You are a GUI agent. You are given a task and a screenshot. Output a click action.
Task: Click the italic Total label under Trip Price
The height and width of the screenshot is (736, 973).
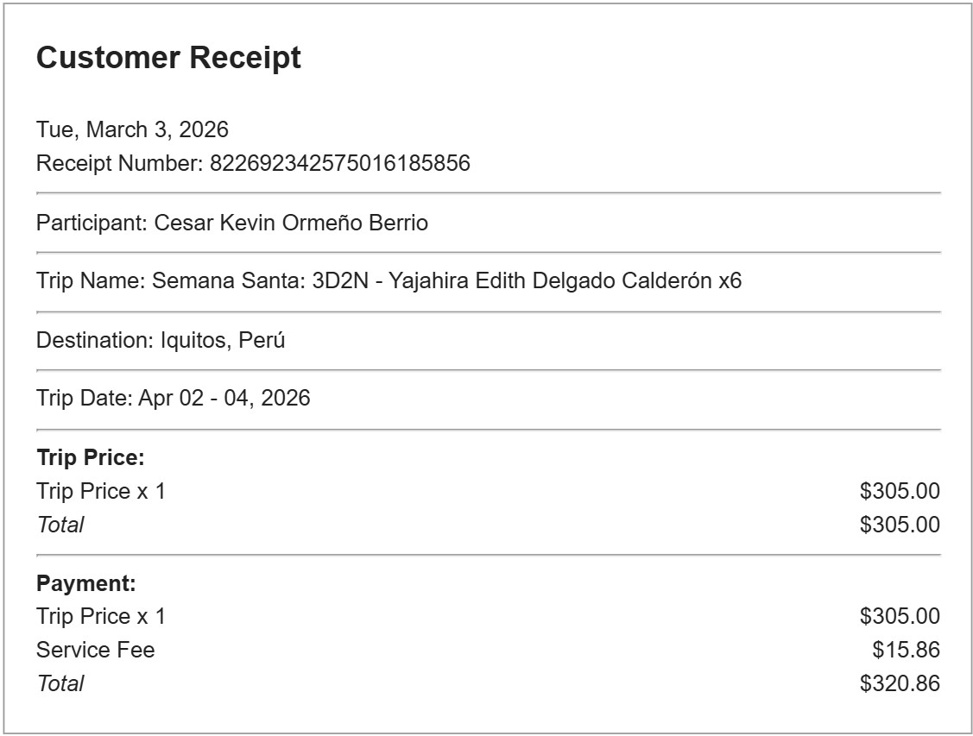(60, 524)
